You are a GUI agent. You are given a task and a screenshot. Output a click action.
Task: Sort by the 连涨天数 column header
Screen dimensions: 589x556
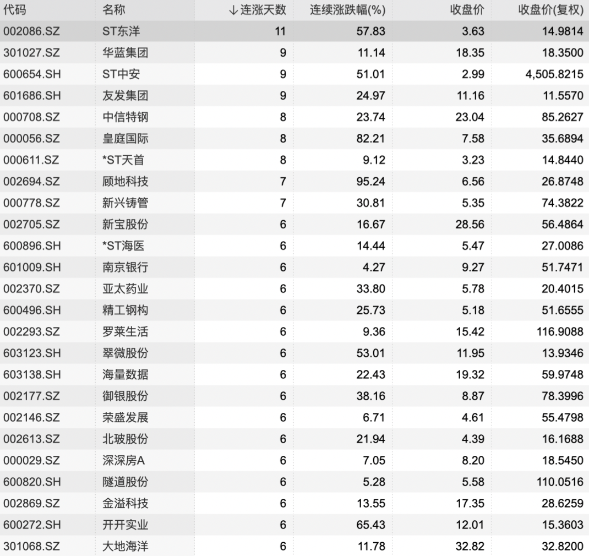click(263, 10)
